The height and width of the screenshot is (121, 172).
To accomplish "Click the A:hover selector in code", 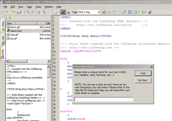I will tap(66, 111).
